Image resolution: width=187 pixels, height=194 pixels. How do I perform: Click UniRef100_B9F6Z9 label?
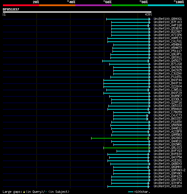168,176
